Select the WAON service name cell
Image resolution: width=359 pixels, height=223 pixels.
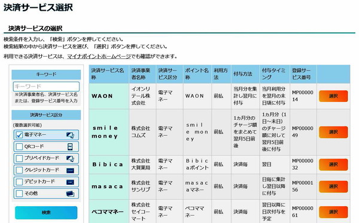[x=109, y=96]
